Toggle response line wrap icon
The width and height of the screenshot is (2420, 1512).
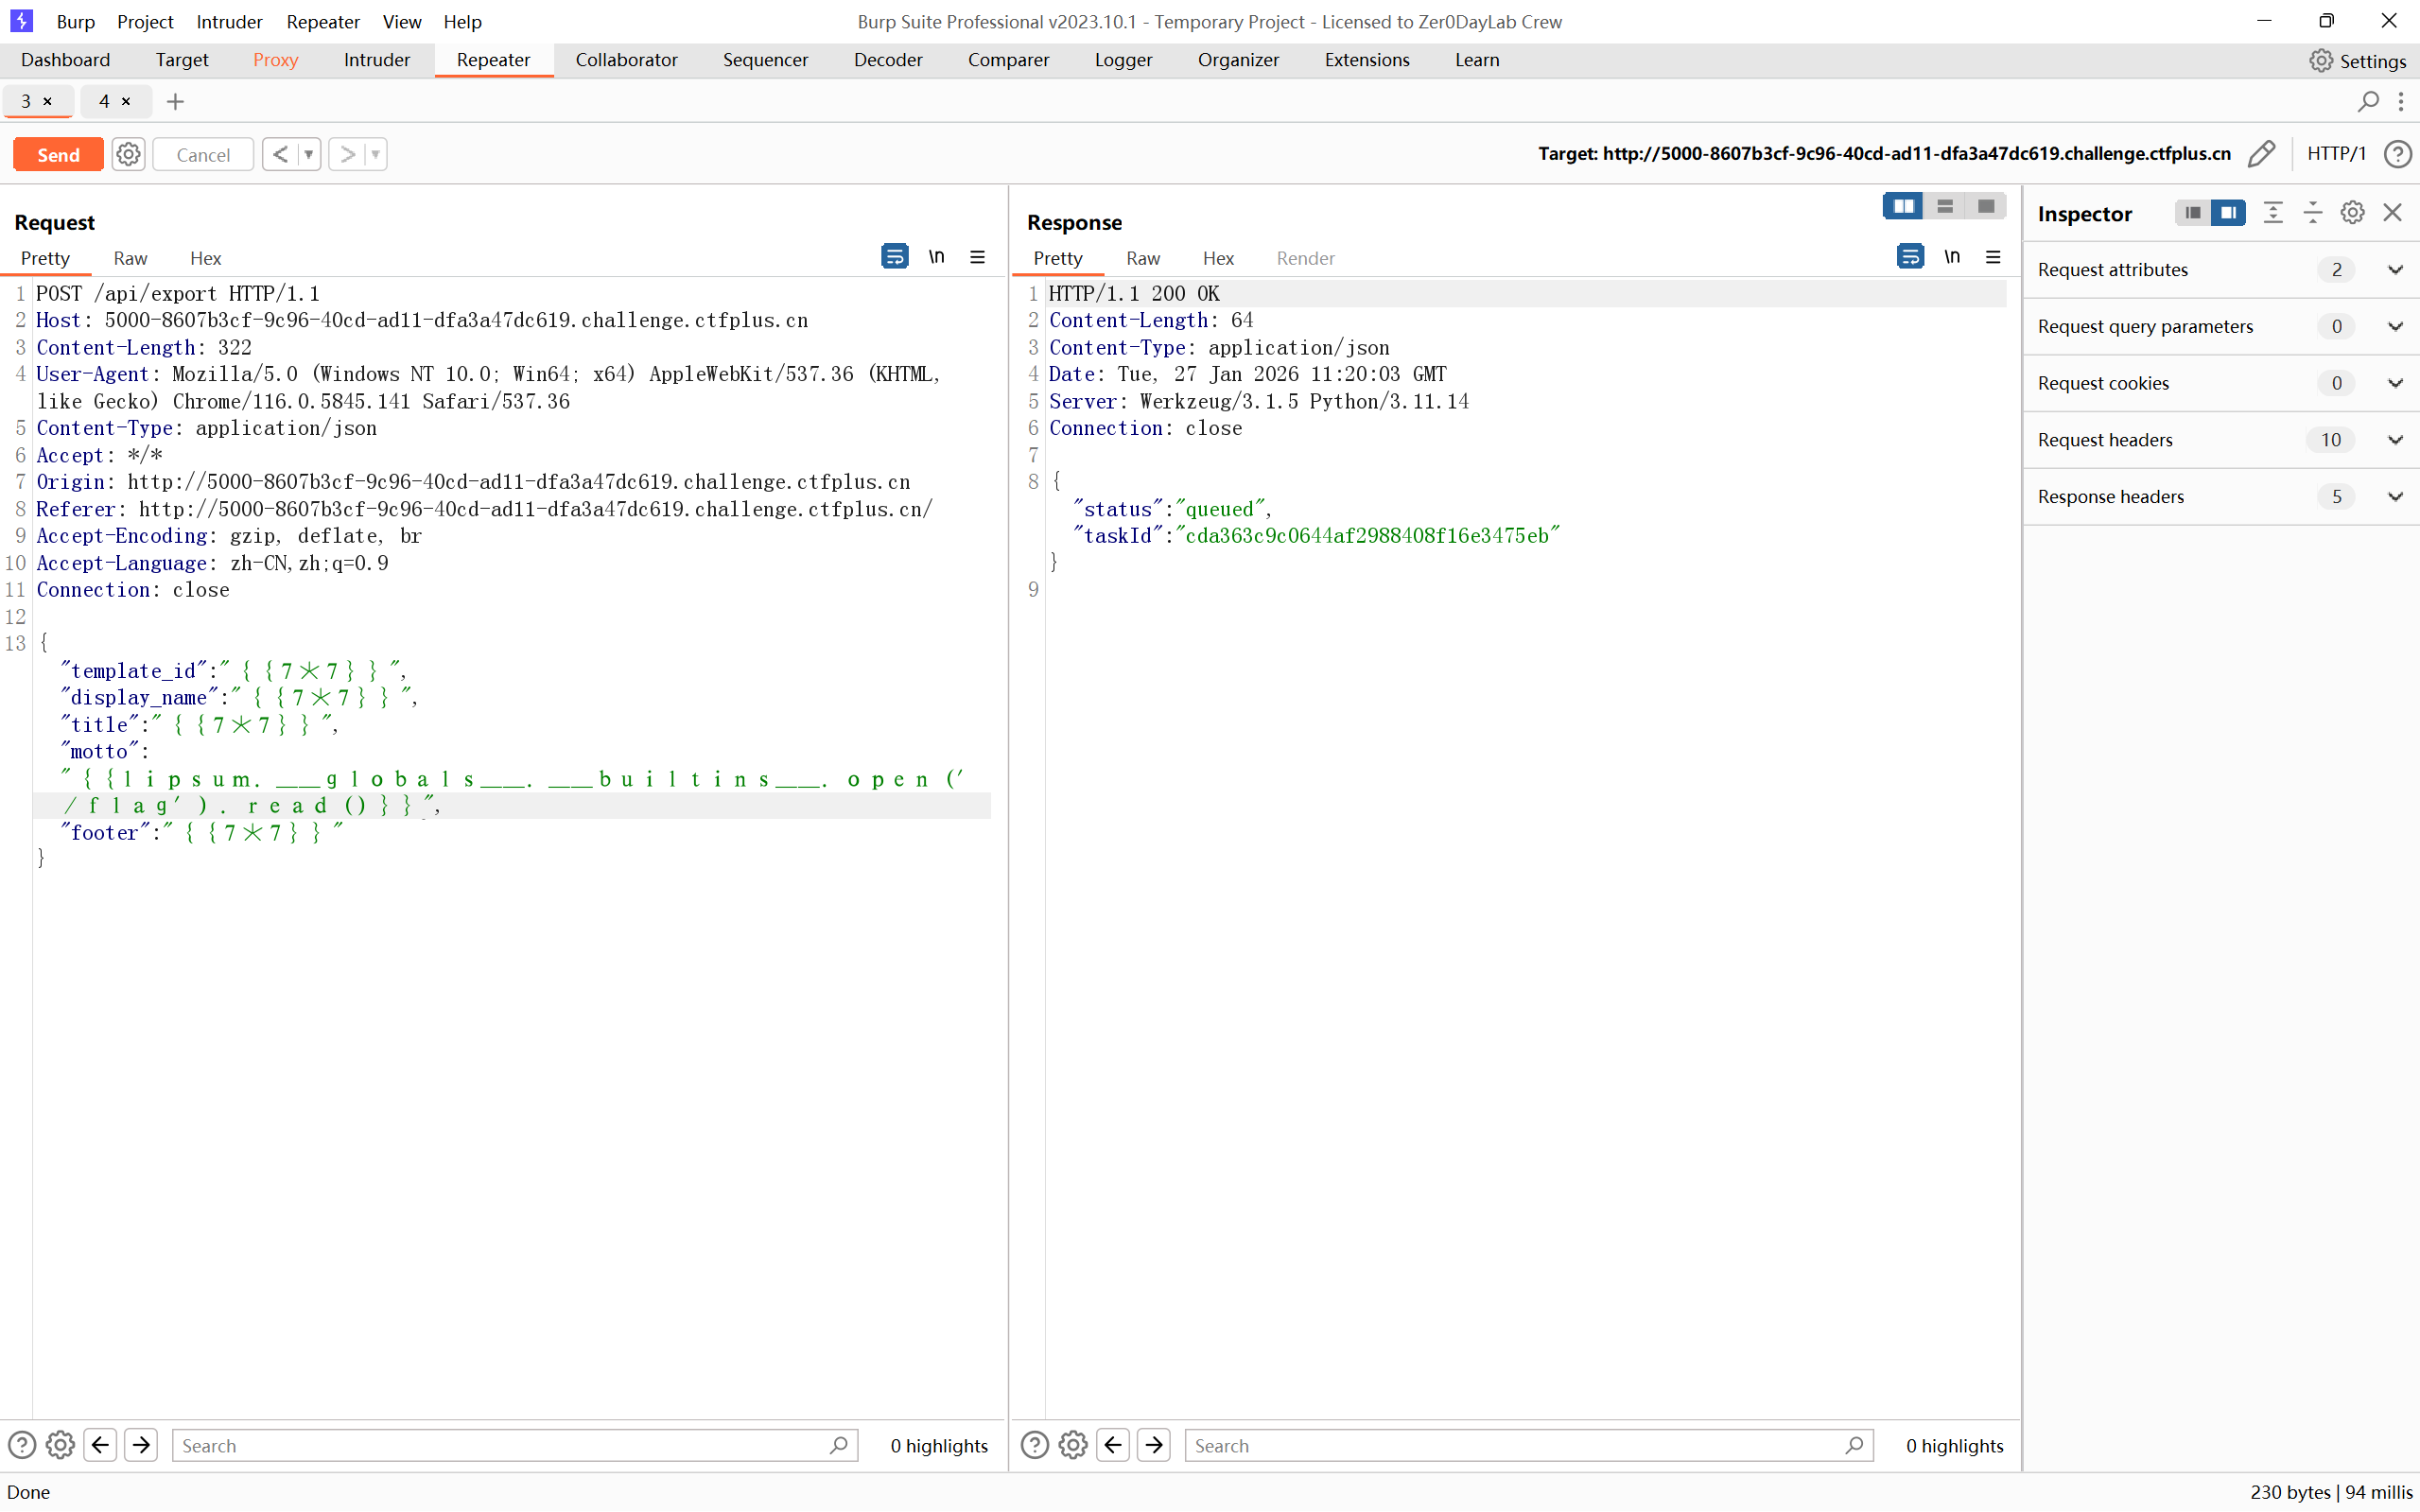pyautogui.click(x=1910, y=257)
